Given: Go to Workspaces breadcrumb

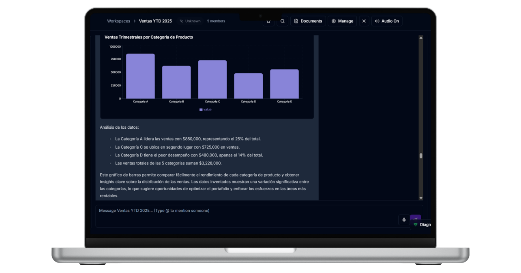Looking at the screenshot, I should pos(119,21).
